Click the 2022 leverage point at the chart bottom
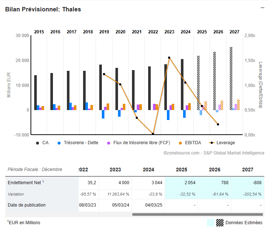 pos(153,134)
